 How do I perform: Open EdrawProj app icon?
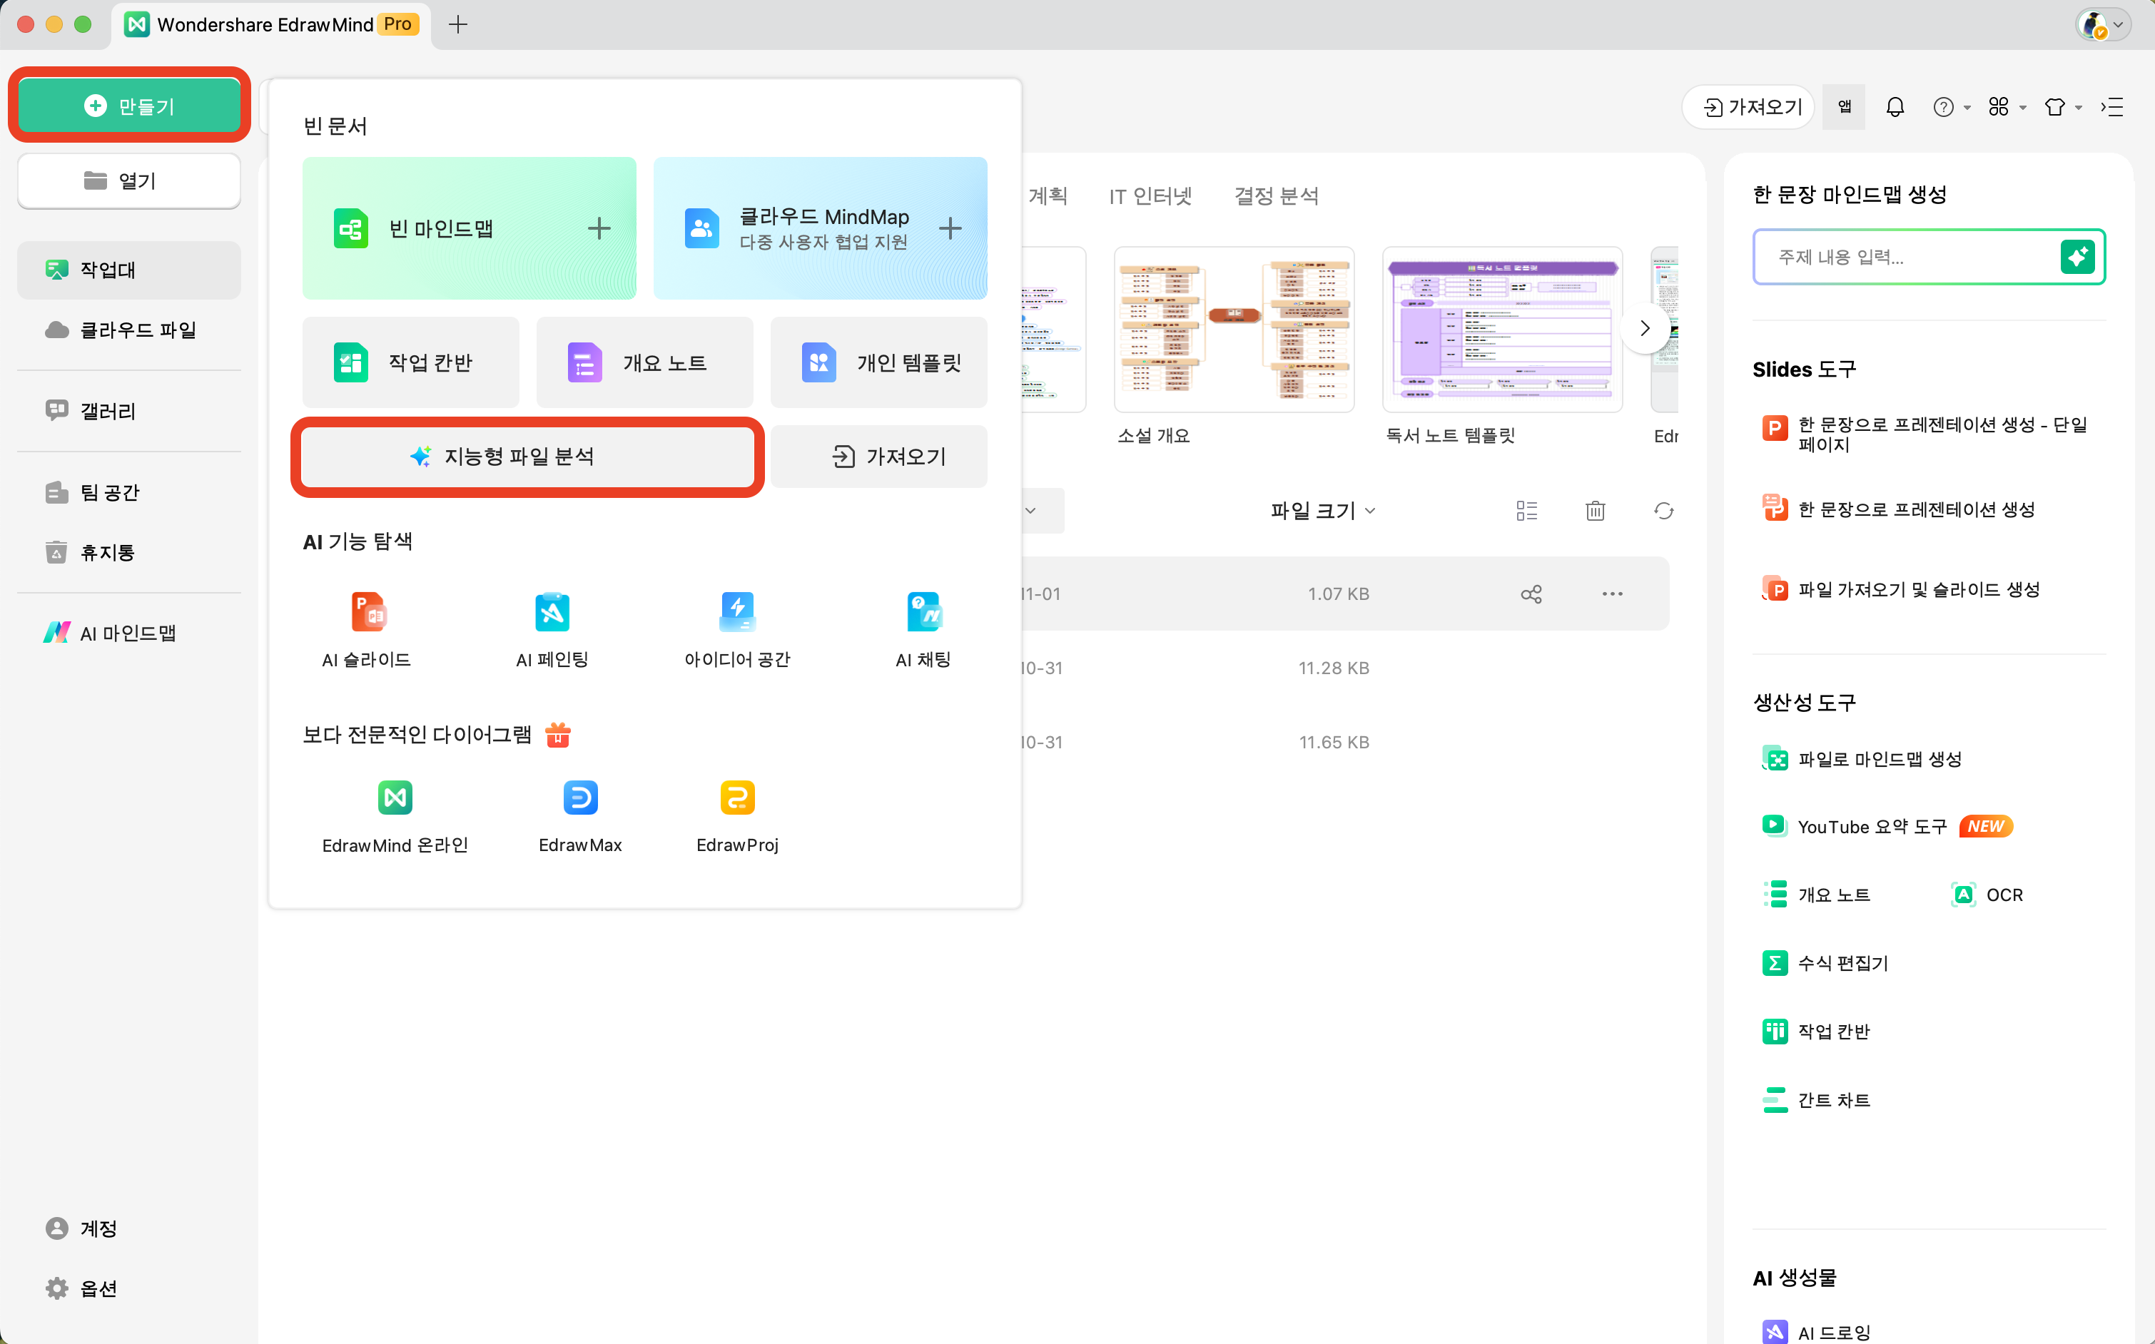click(737, 798)
